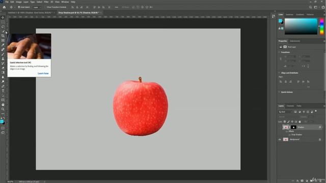Click the foreground color swatch in Color panel
The height and width of the screenshot is (183, 326).
tap(280, 20)
